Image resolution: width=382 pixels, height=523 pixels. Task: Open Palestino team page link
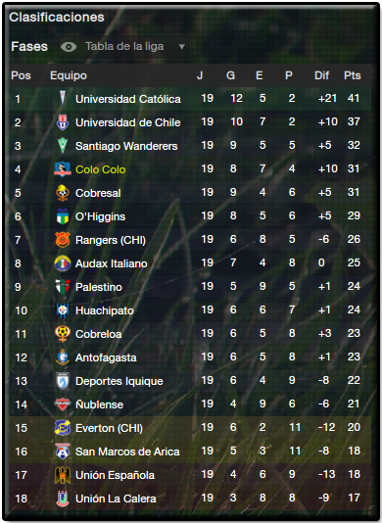pos(99,287)
